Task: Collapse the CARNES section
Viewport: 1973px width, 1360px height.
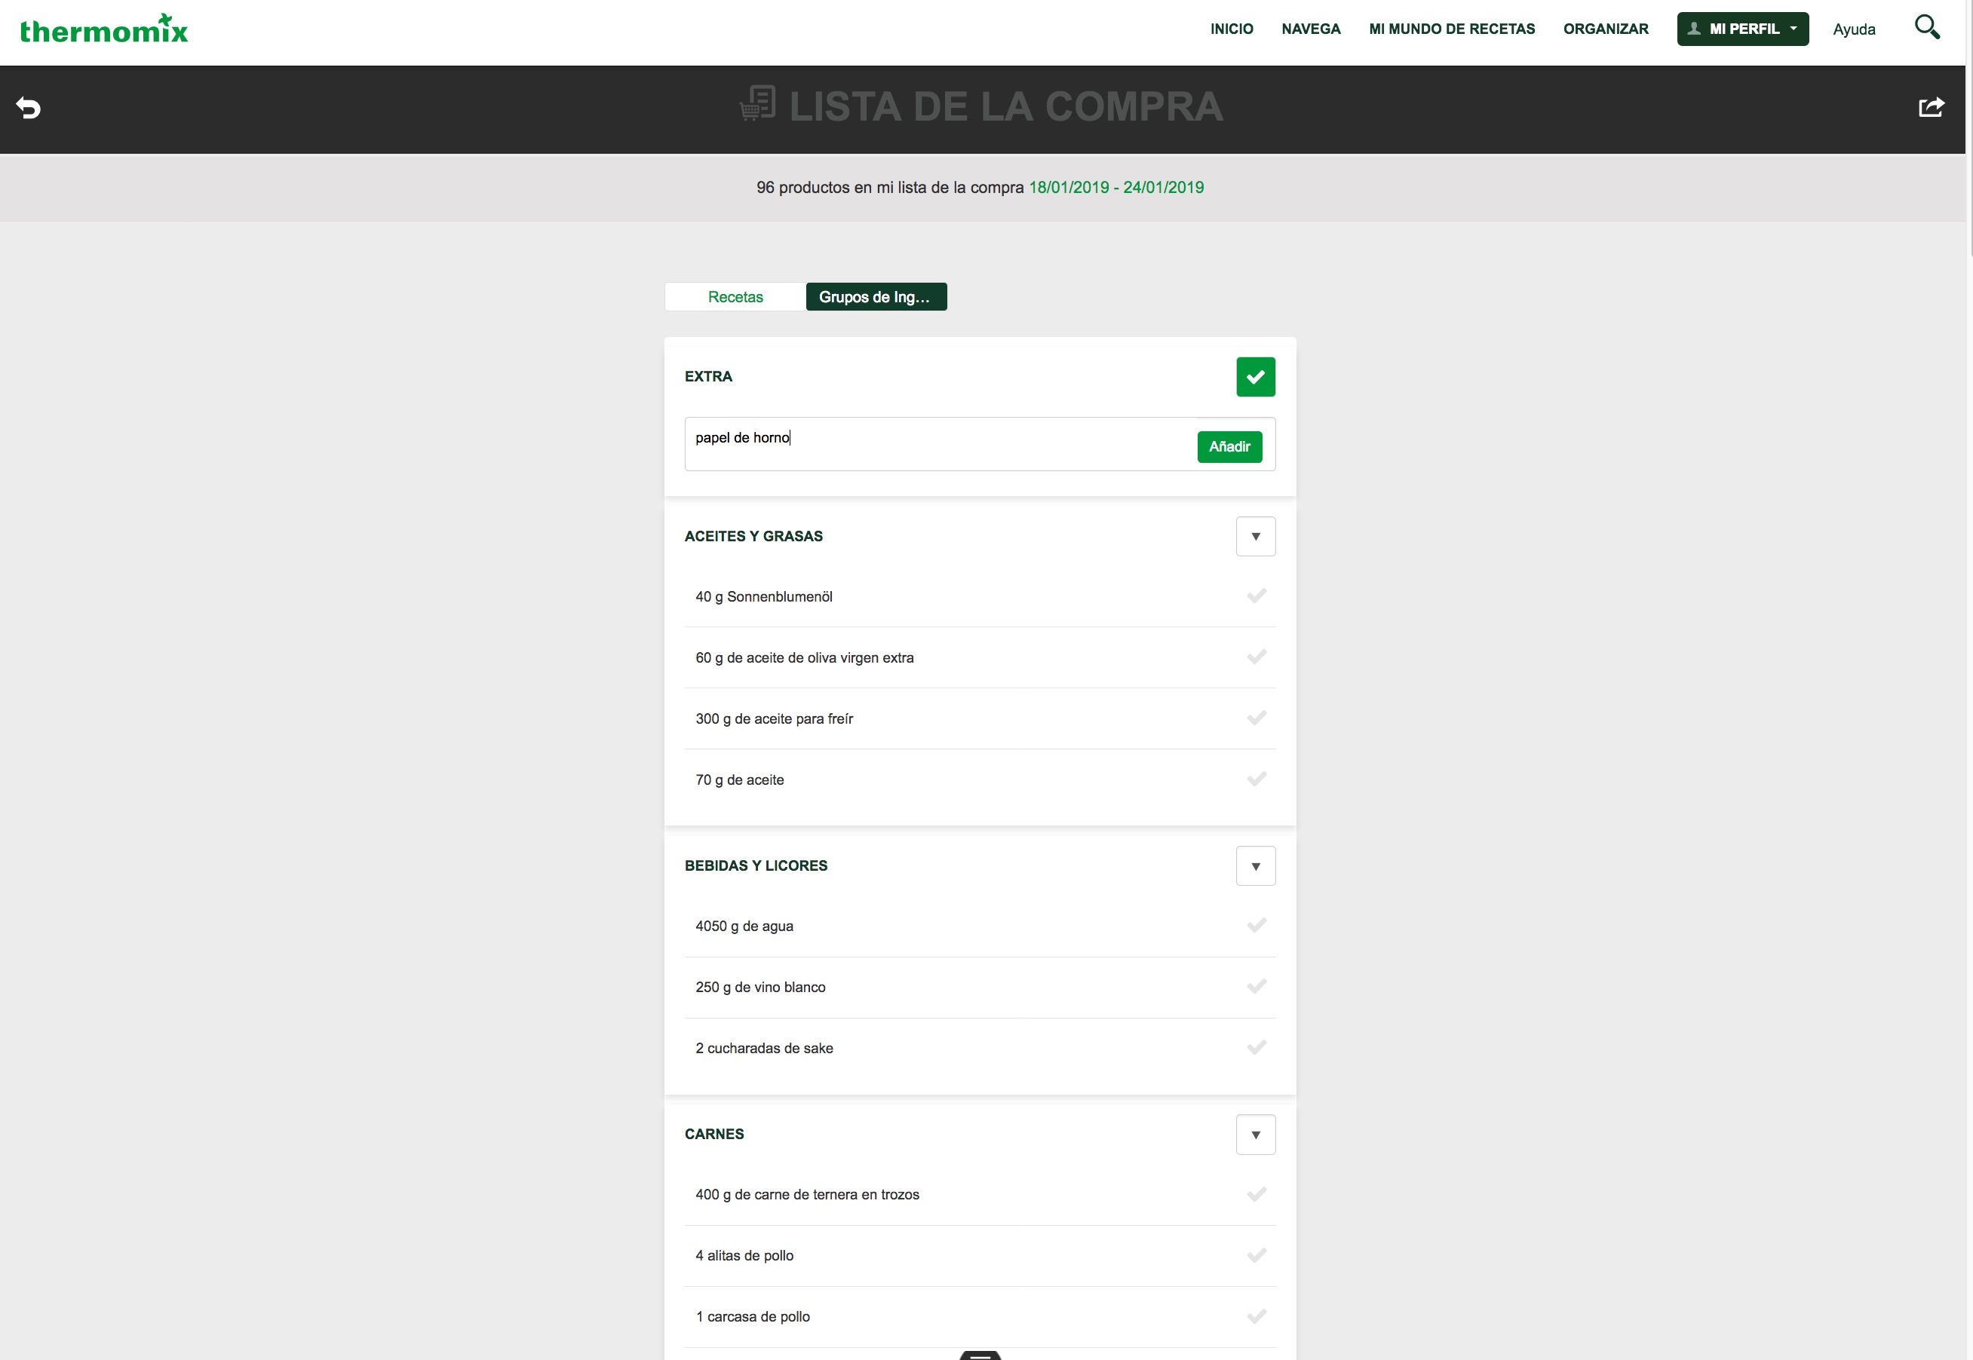Action: click(1256, 1134)
